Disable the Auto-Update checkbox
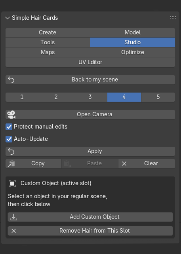Viewport: 181px width, 254px height. tap(9, 139)
